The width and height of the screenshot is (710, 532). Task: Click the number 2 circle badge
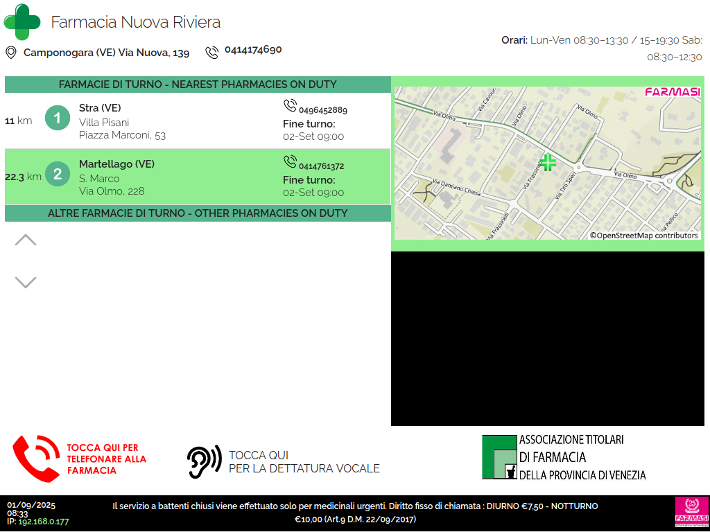[58, 175]
